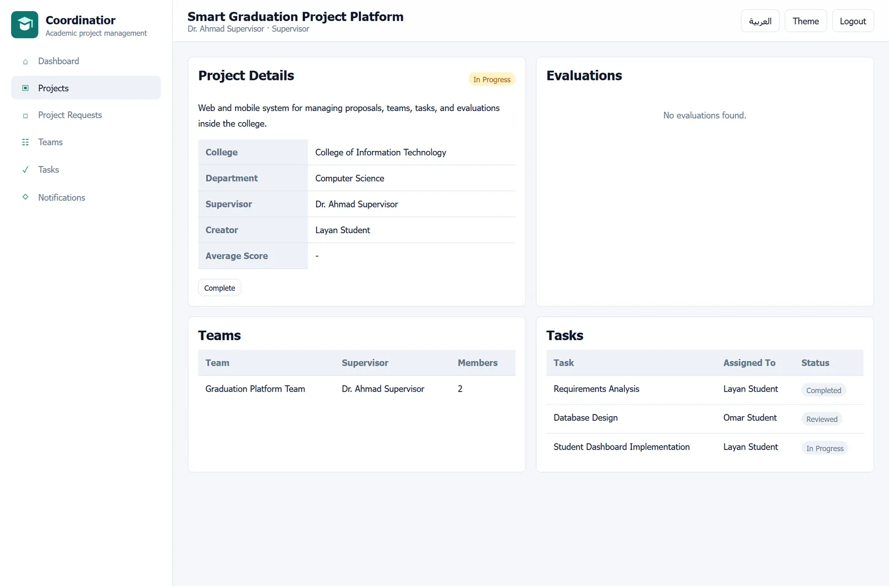This screenshot has height=586, width=889.
Task: Click 'Layan Student' creator value
Action: click(x=342, y=230)
